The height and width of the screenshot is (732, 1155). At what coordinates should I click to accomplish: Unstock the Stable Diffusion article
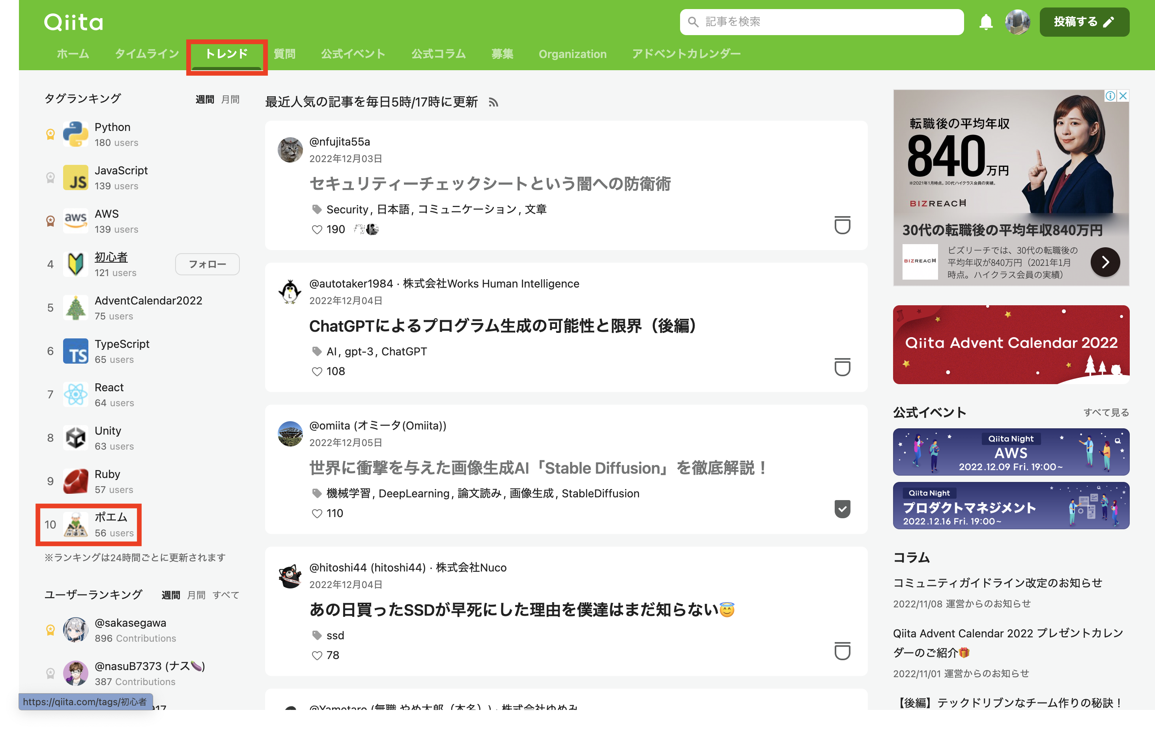pos(842,509)
